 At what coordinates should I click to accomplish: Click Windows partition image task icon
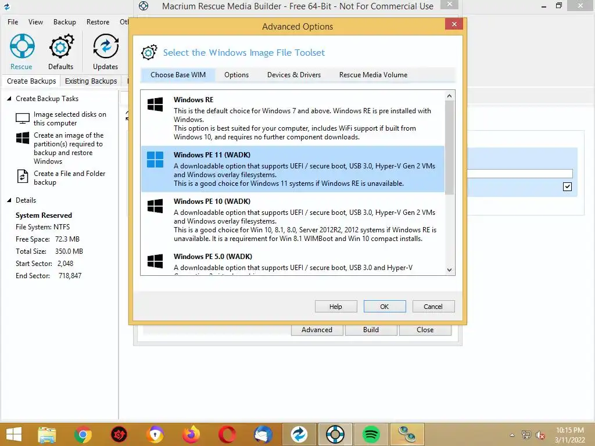23,138
